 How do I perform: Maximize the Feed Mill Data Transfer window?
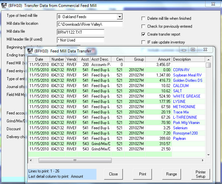[193, 50]
